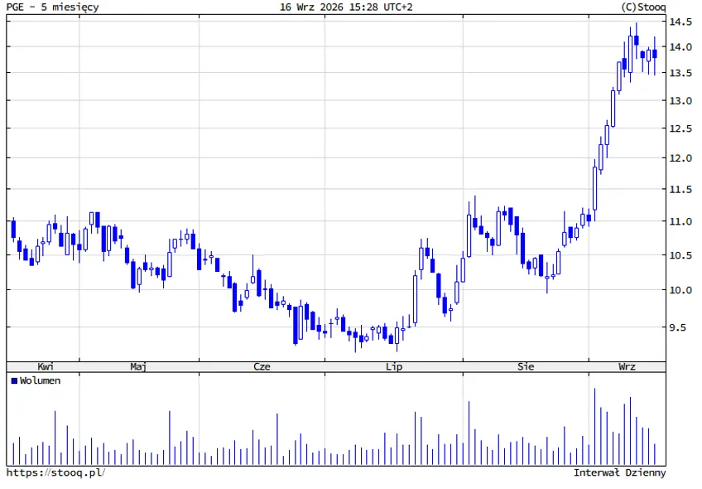
Task: Click the "Wrz" month label
Action: [627, 366]
